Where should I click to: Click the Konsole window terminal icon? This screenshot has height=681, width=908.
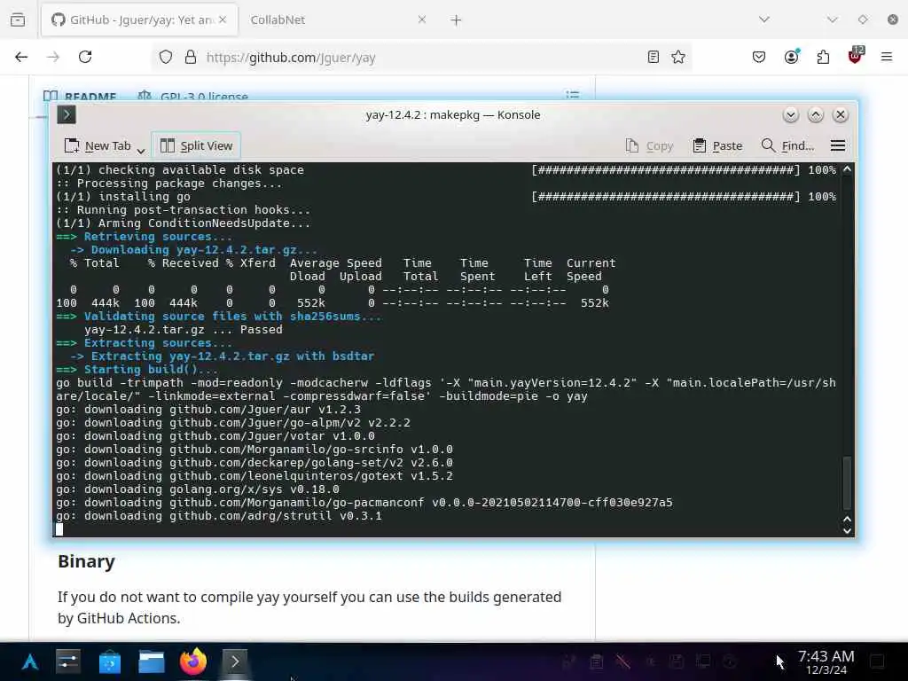[67, 114]
